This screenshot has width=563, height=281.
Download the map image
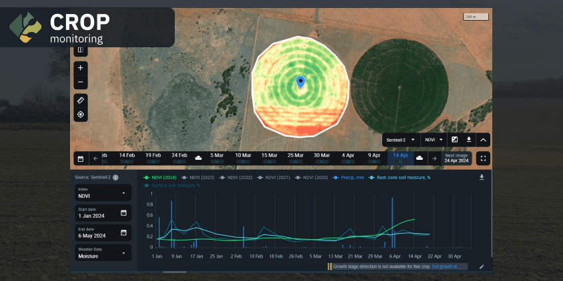tap(468, 140)
